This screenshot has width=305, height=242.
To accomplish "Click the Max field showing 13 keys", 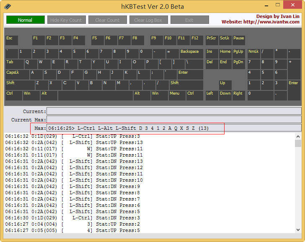I will [x=173, y=128].
